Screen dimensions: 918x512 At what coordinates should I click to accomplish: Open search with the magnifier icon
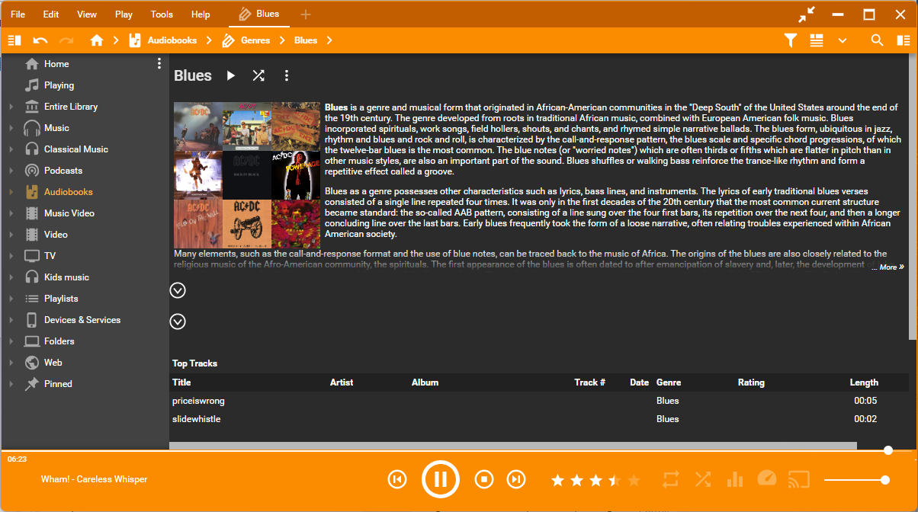(x=878, y=40)
